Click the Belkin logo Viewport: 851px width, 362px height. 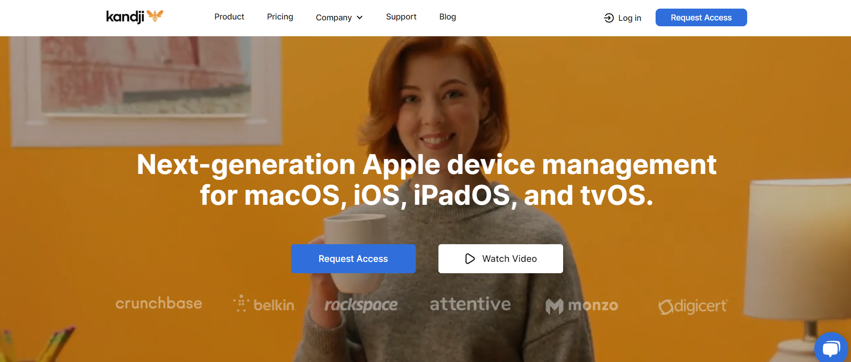click(x=264, y=304)
